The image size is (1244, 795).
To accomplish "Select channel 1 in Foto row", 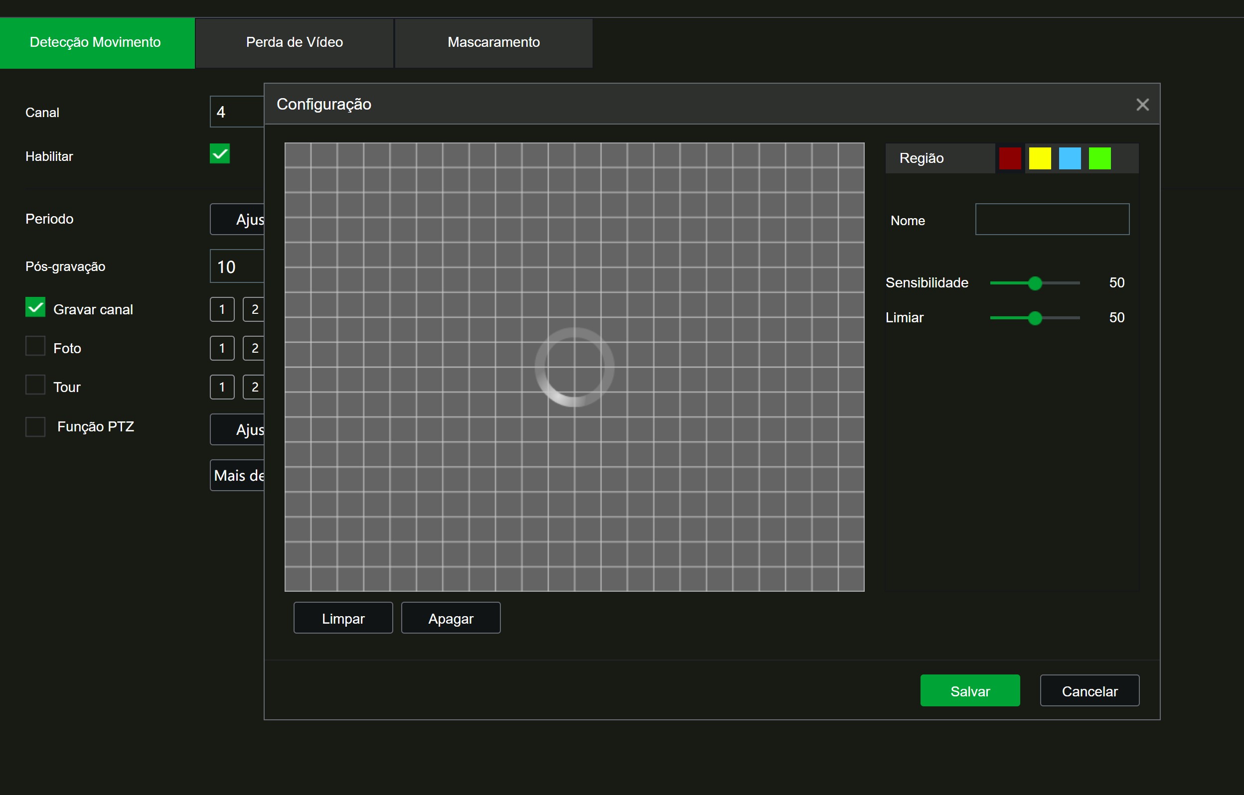I will click(222, 348).
